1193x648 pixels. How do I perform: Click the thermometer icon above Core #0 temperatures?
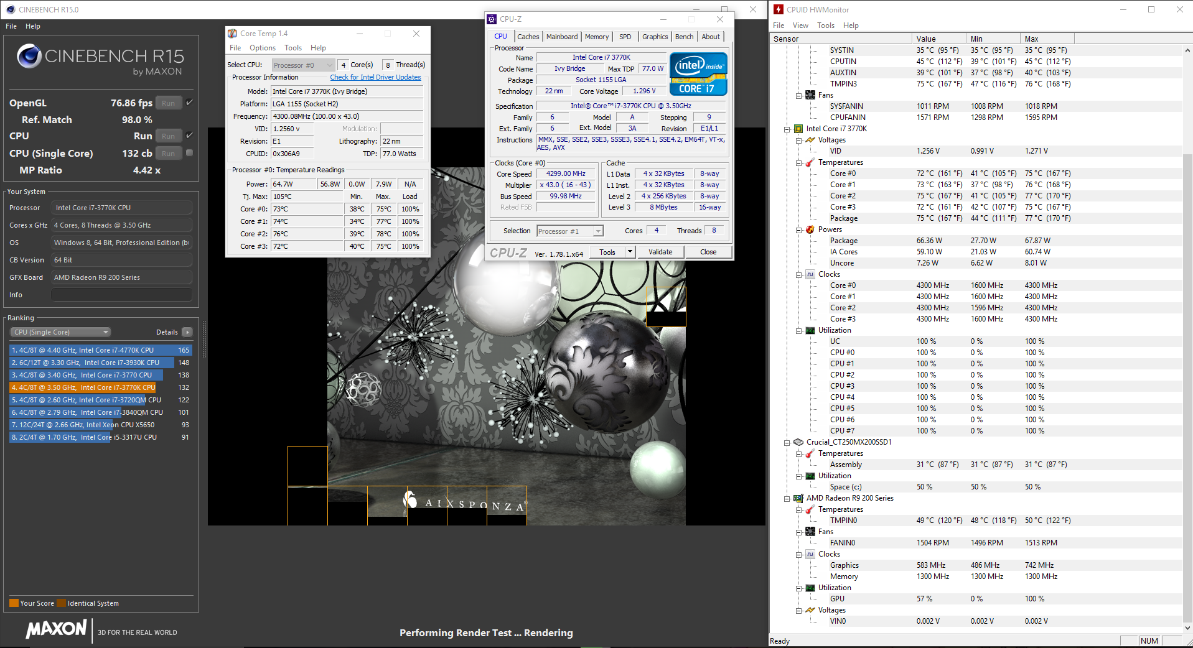(810, 162)
